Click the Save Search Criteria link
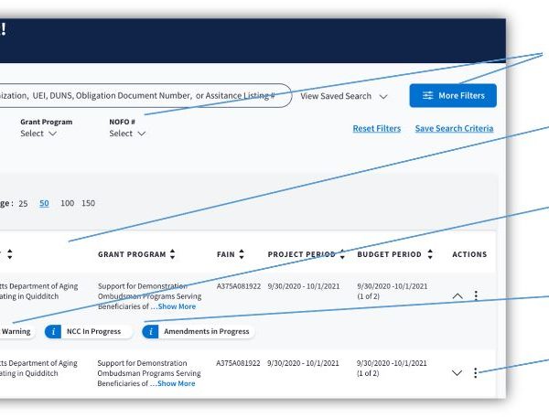 (453, 129)
